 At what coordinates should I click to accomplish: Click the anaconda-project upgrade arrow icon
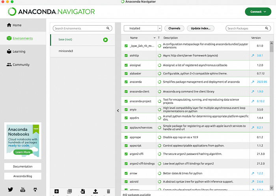tap(253, 101)
